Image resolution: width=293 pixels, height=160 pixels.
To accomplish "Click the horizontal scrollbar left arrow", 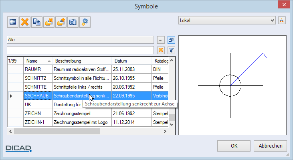I will click(10, 131).
